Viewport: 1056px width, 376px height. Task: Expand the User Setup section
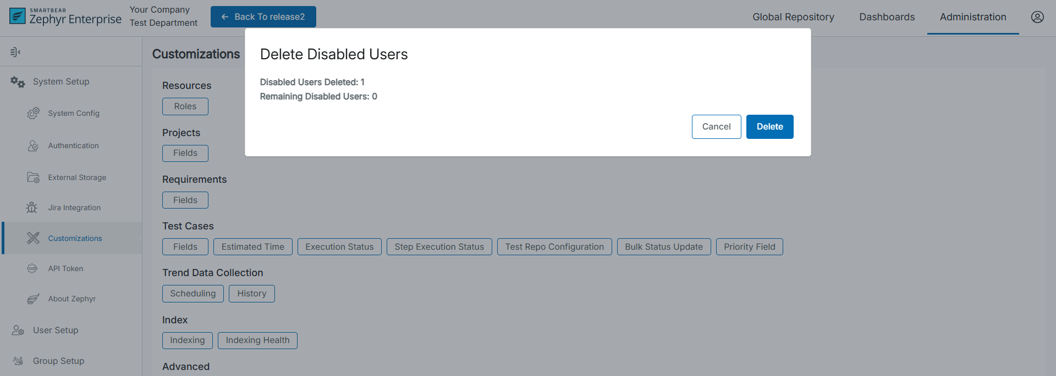[56, 330]
